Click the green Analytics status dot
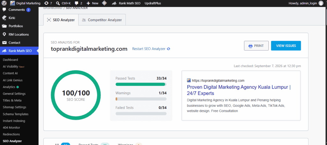Screen dimensions: 327x145 18,87
